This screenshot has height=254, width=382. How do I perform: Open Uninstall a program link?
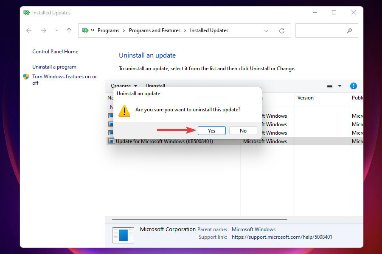click(54, 67)
